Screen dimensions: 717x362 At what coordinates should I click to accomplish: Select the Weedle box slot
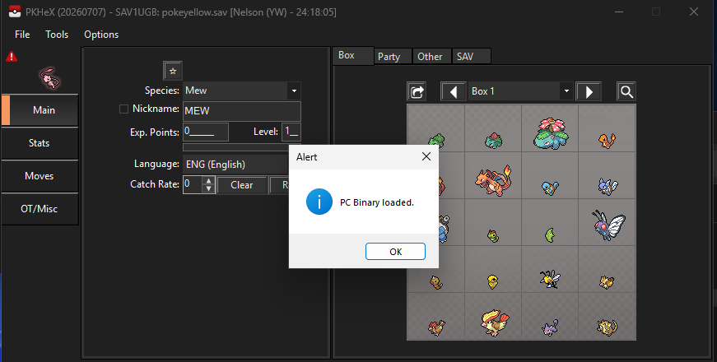click(435, 270)
